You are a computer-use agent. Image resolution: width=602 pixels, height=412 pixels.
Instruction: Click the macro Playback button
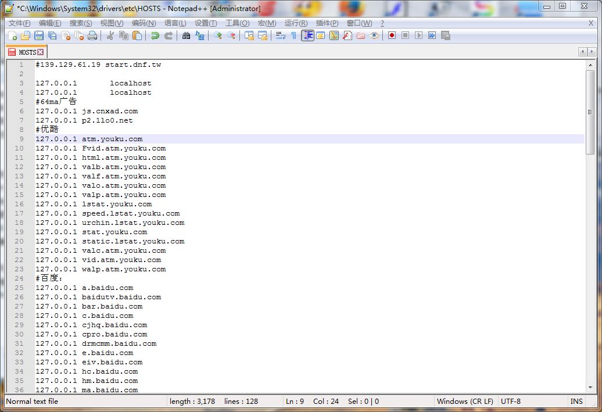pyautogui.click(x=418, y=35)
